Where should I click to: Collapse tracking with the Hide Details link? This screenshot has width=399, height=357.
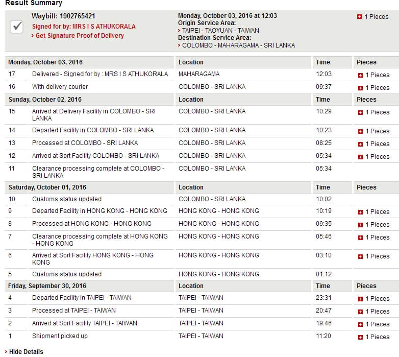[26, 352]
